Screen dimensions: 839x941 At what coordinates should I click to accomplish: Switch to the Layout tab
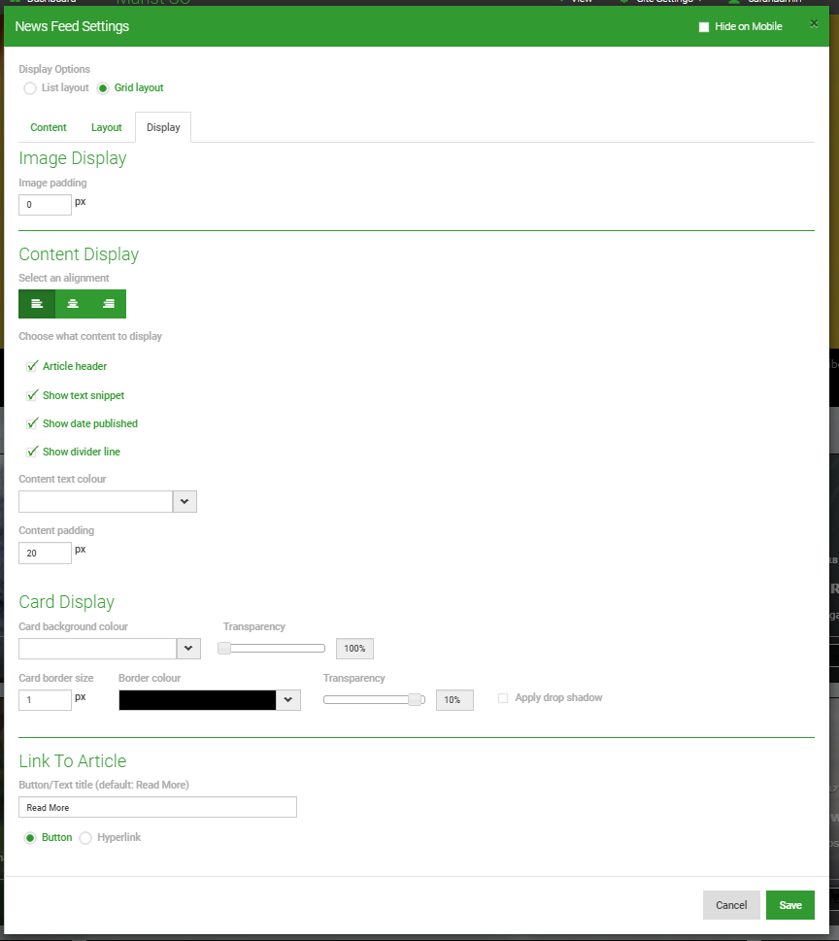pos(106,127)
